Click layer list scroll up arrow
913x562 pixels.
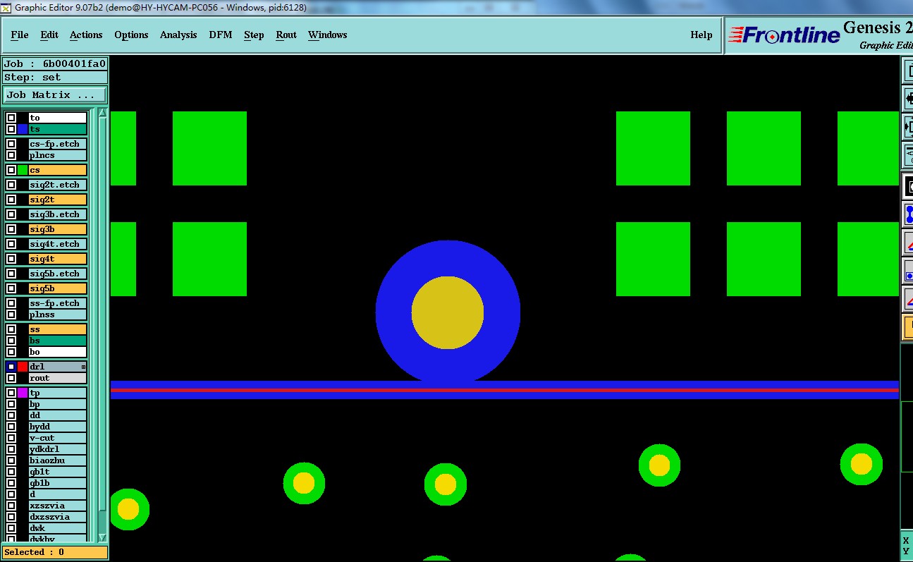click(x=102, y=113)
